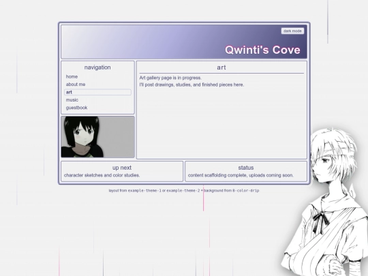
Task: Click 'character sketches and color studies.' text
Action: click(102, 175)
